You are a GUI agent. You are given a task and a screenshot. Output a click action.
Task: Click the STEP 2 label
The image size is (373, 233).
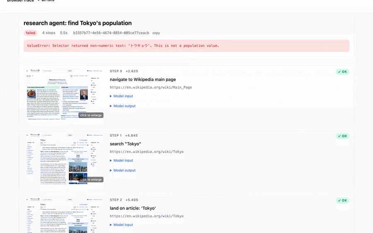coord(116,200)
